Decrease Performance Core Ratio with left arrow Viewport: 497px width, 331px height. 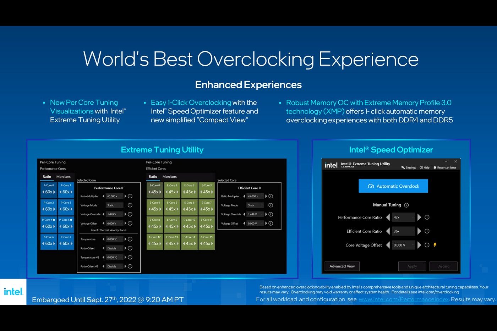pos(388,217)
